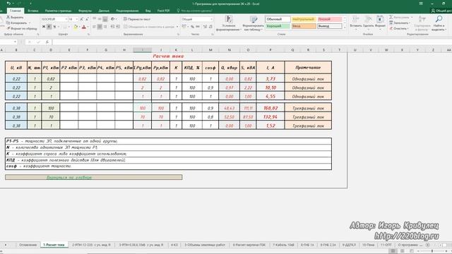Open the Вставка ribbon tab
Viewport: 452px width, 254px height.
coord(33,11)
